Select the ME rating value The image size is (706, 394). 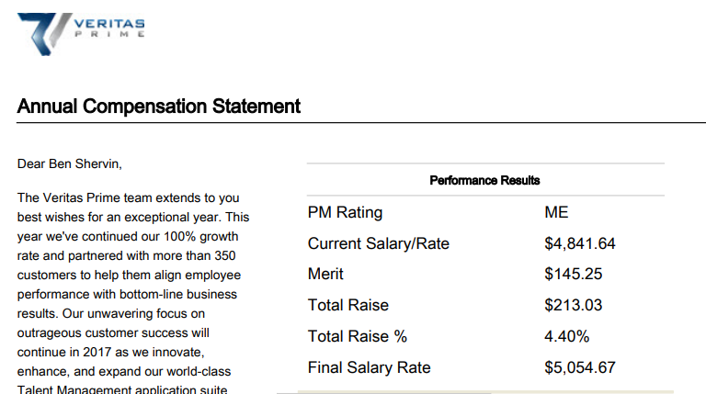[x=556, y=212]
